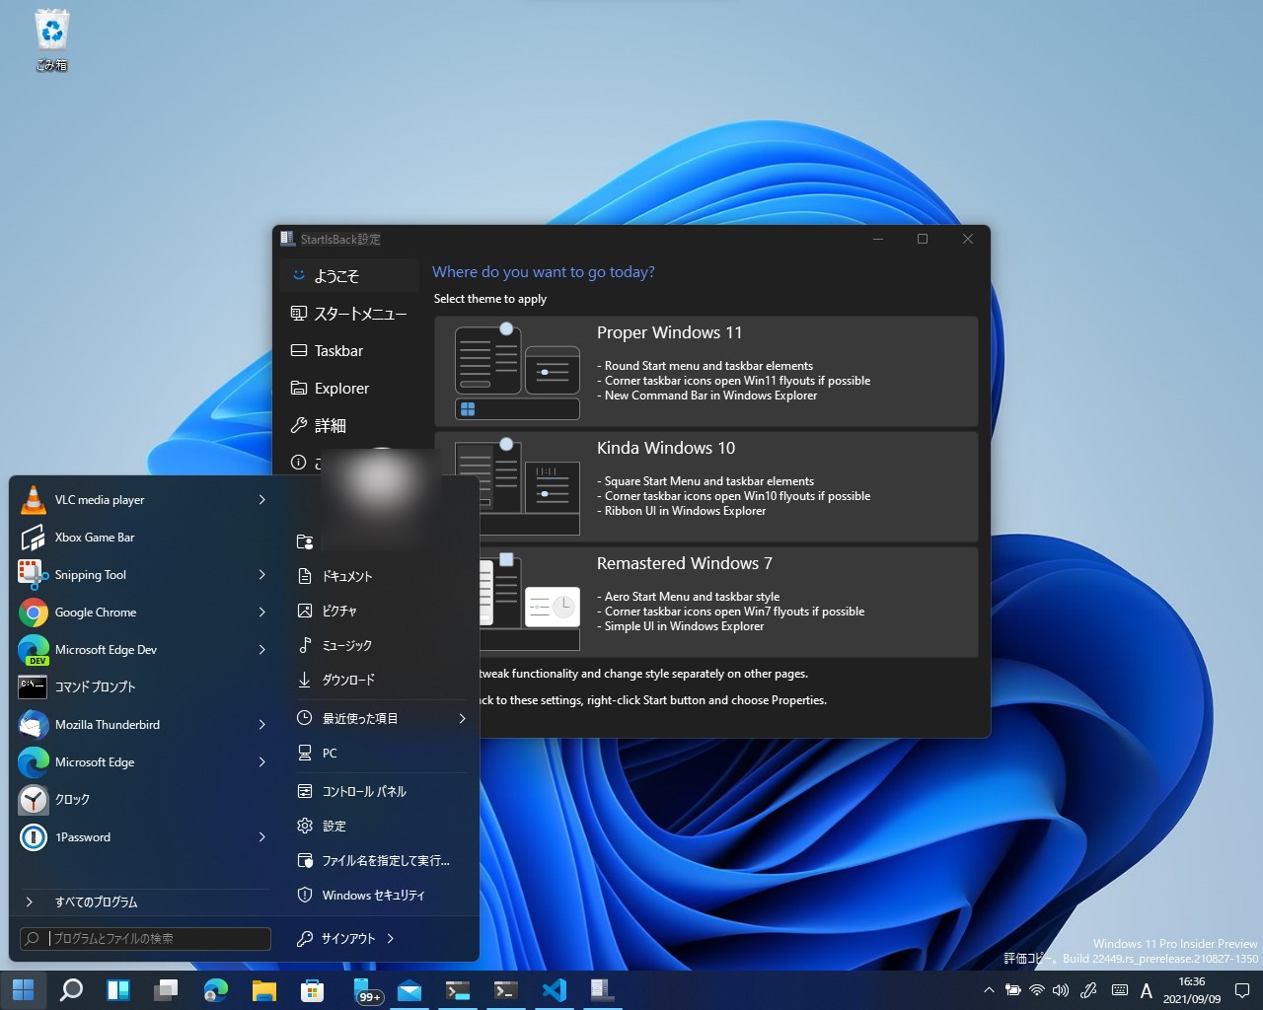Expand the Mozilla Thunderbird jump list arrow
Screen dimensions: 1263x1010
pyautogui.click(x=261, y=725)
